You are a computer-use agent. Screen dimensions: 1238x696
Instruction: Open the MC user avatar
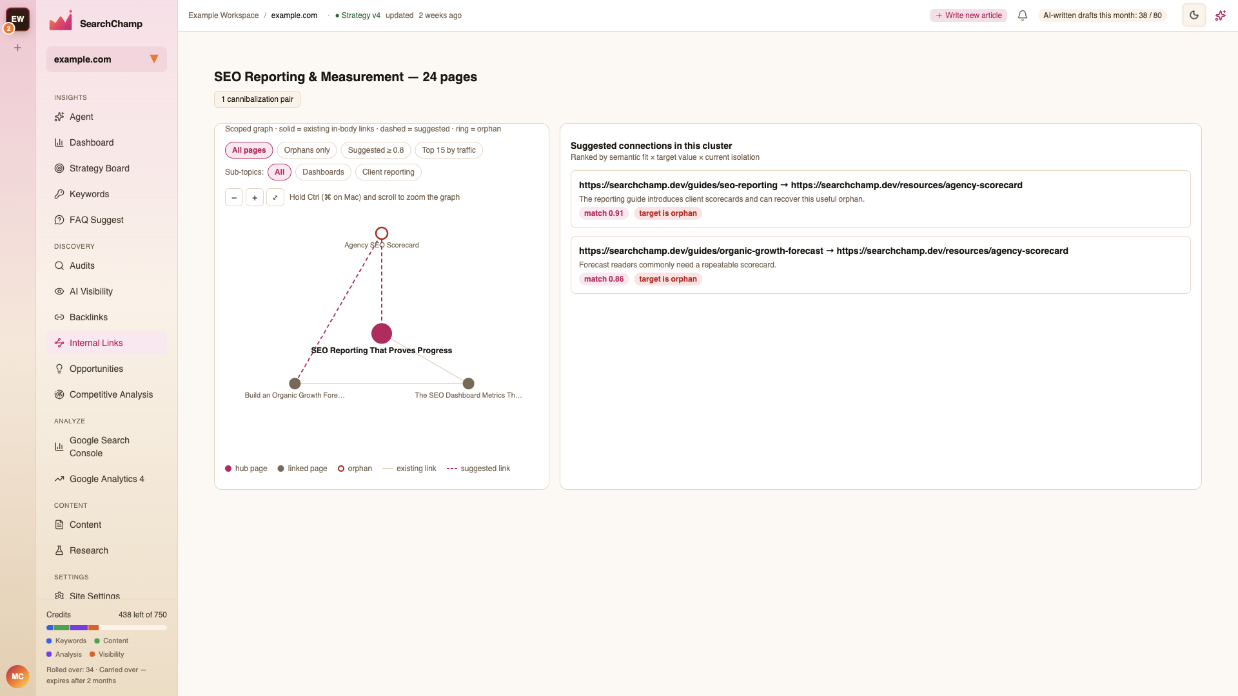pyautogui.click(x=17, y=677)
